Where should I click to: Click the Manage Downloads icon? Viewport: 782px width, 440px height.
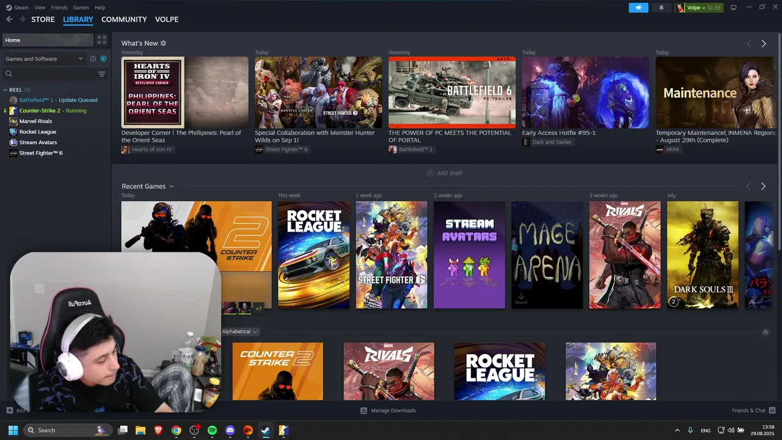click(364, 411)
